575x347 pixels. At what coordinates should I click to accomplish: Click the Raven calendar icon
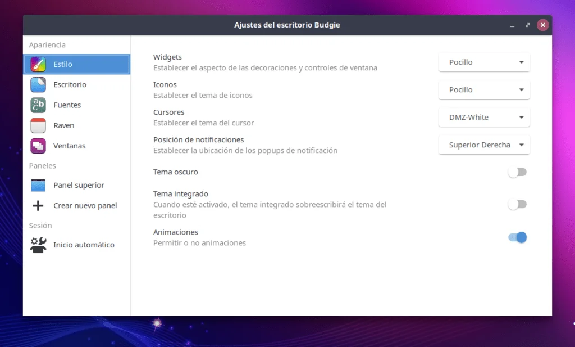click(38, 125)
